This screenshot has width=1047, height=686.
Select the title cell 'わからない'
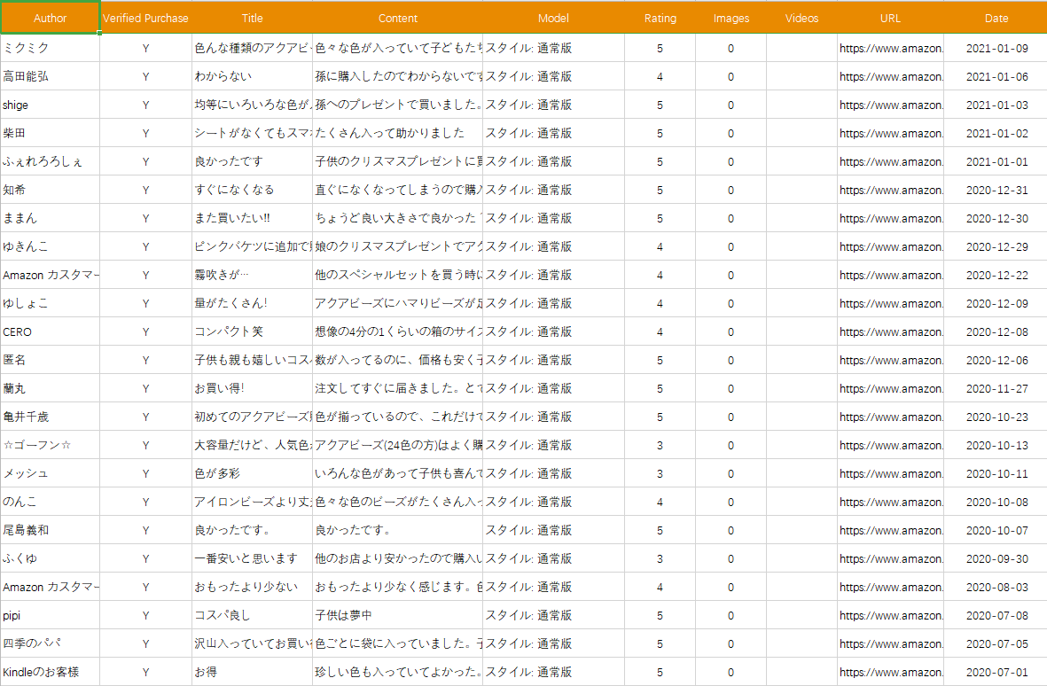(252, 76)
